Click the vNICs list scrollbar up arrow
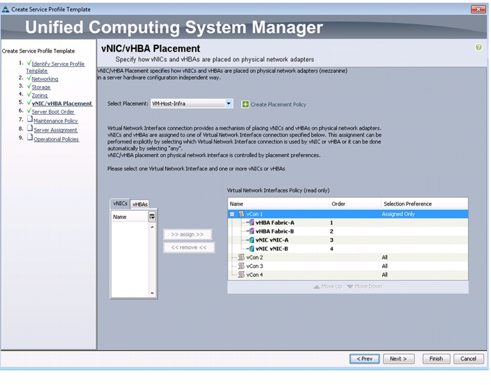Screen dimensions: 491x385 tap(152, 227)
